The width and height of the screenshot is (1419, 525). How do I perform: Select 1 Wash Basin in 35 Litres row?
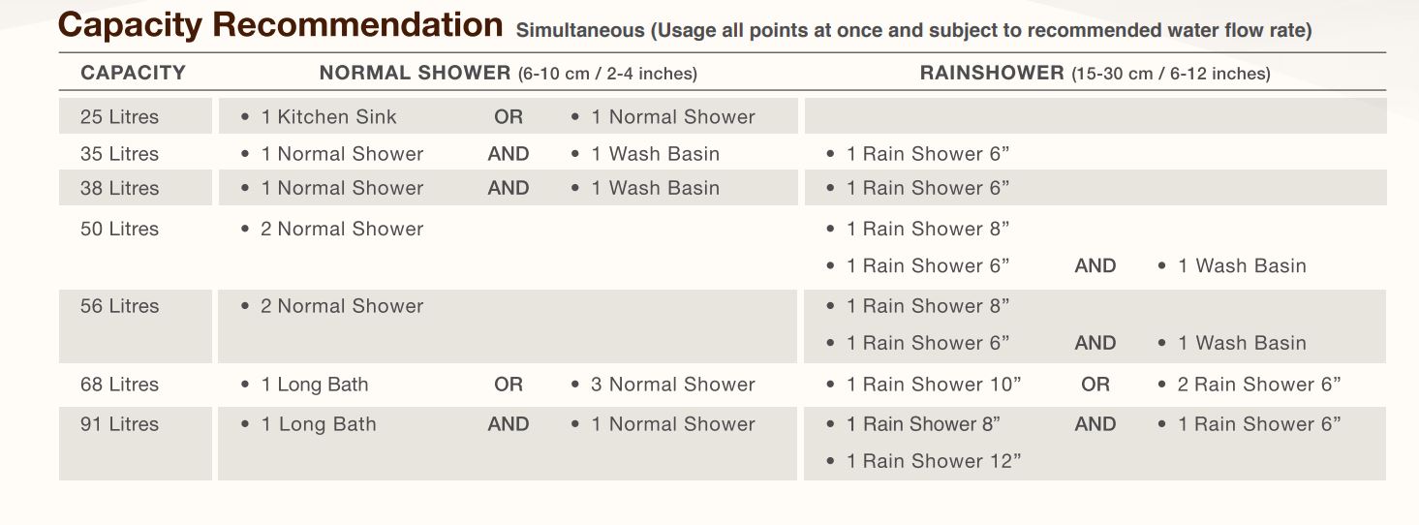click(655, 154)
